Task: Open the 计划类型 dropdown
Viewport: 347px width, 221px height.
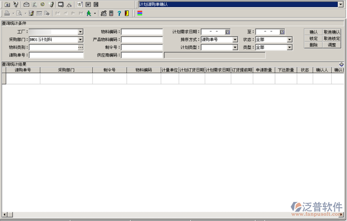Action: [x=235, y=47]
